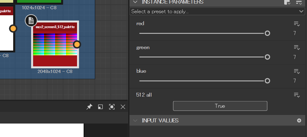
Task: Collapse the Input Values section
Action: tap(136, 121)
